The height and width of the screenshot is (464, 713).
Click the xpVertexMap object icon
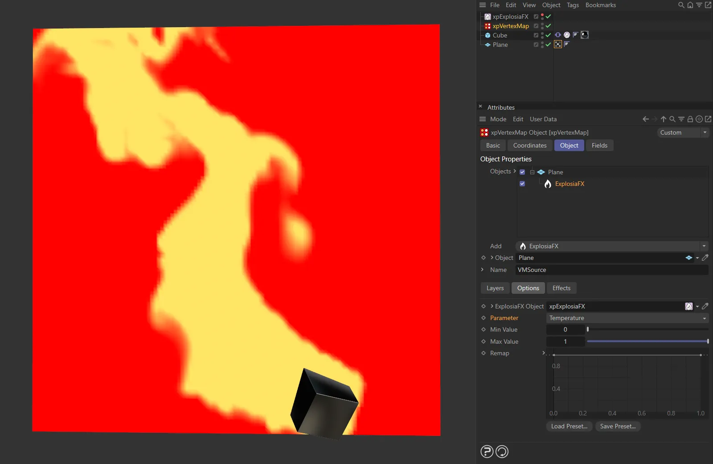488,26
